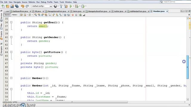191x107 pixels.
Task: Click the vertical scrollbar thumb in editor
Action: click(x=187, y=67)
